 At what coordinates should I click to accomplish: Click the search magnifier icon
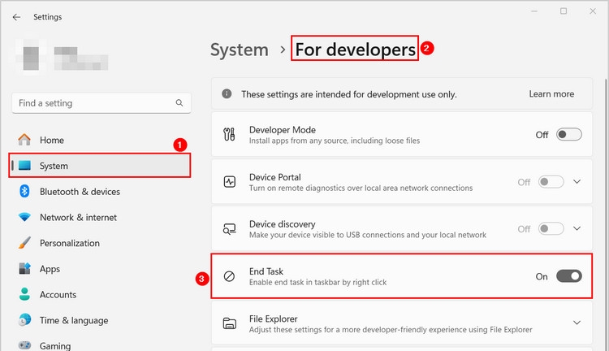[179, 103]
